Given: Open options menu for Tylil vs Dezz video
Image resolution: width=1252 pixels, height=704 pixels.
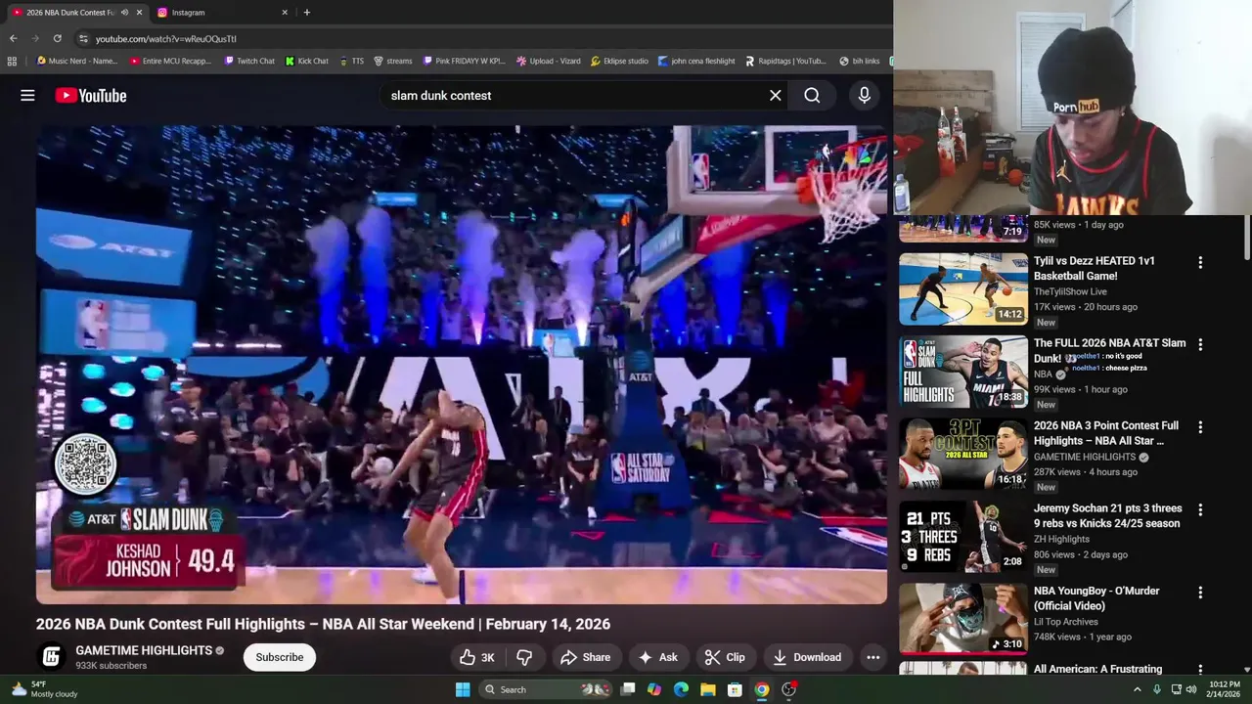Looking at the screenshot, I should [1200, 262].
